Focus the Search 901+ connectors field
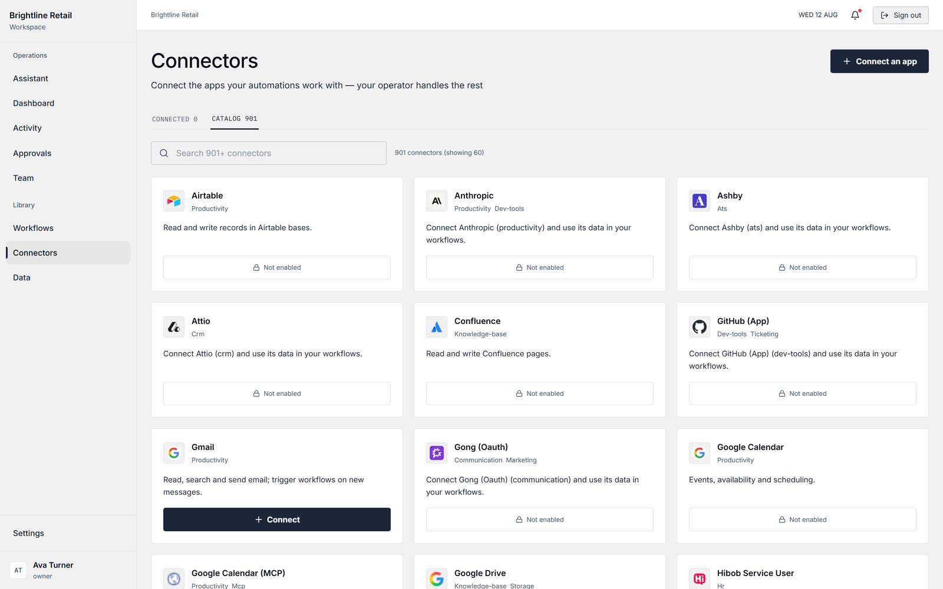 (269, 153)
